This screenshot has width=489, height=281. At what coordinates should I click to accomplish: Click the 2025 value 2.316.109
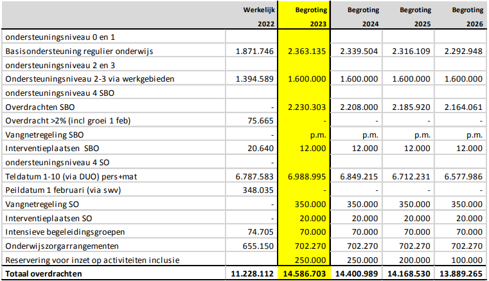tap(411, 51)
